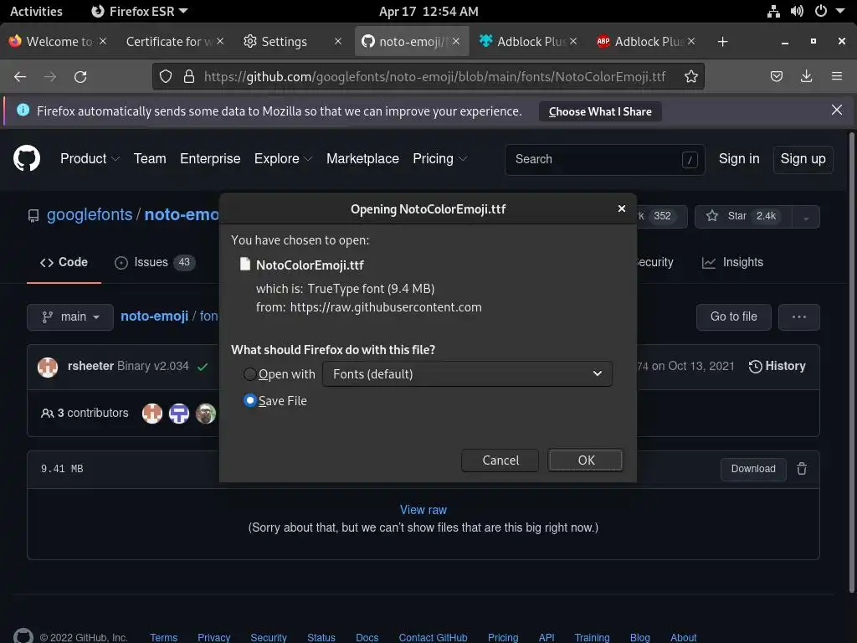
Task: Expand the Explore menu
Action: coord(283,158)
